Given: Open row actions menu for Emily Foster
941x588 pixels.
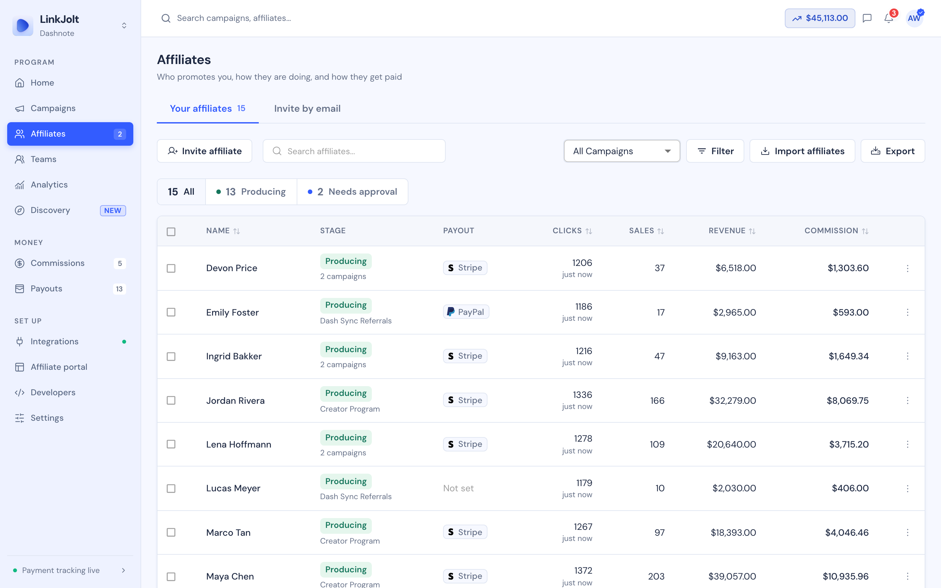Looking at the screenshot, I should coord(908,312).
